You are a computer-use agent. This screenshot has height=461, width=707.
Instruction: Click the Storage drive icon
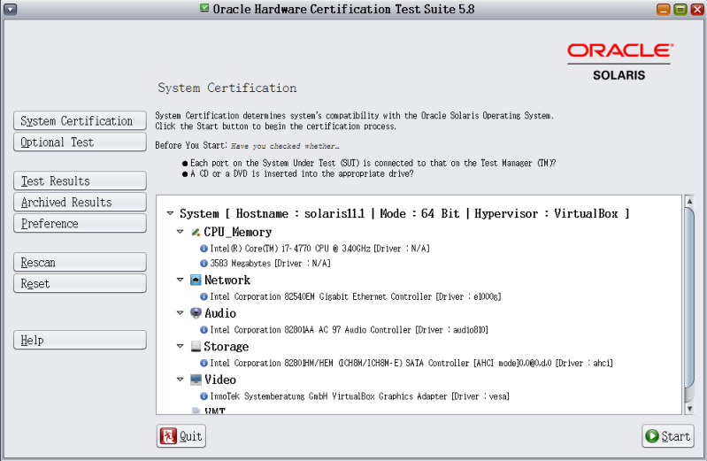(x=196, y=347)
